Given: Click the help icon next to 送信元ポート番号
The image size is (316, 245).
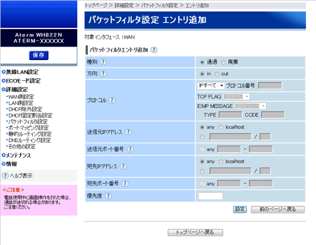Looking at the screenshot, I should pyautogui.click(x=130, y=149).
